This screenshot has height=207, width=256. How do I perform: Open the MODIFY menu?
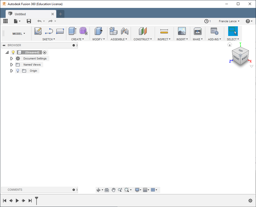99,39
